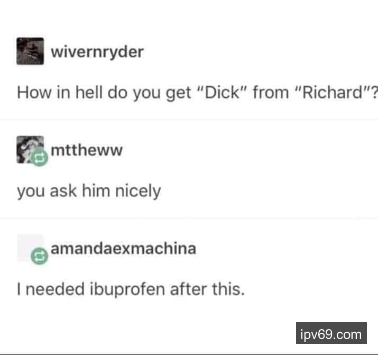The width and height of the screenshot is (378, 355).
Task: Tap the reblog icon beside mttheww
Action: pos(39,158)
